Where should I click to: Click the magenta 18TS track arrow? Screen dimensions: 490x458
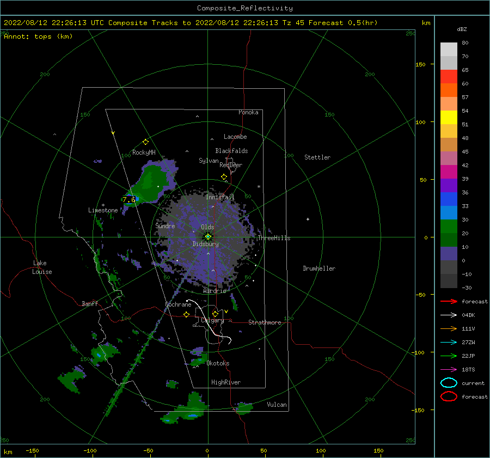coord(449,370)
